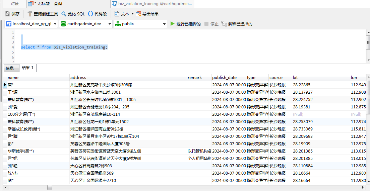Click address cell 天心区君尚嘉筑2栋903

pyautogui.click(x=128, y=166)
